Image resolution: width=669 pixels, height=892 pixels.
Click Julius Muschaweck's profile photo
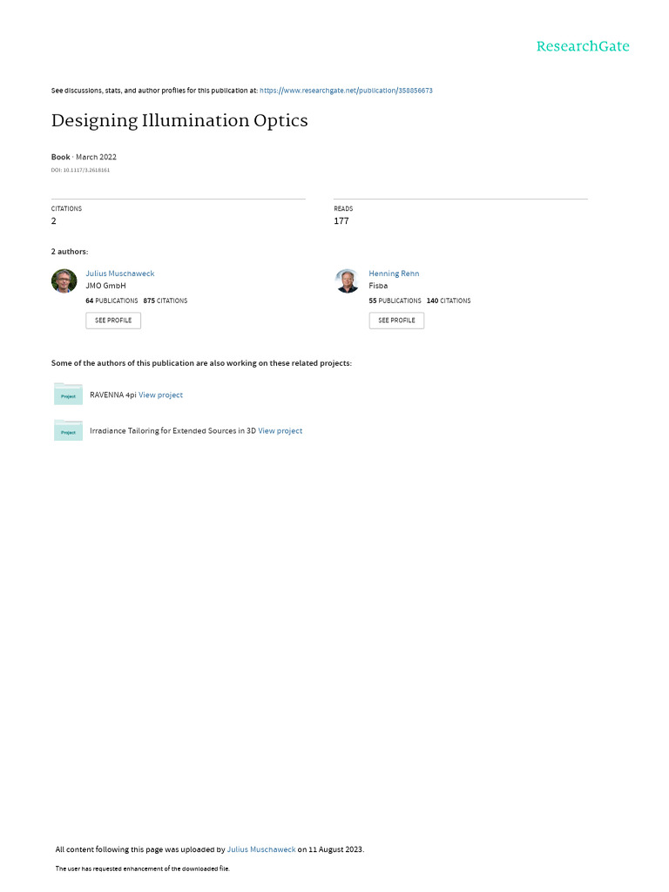pyautogui.click(x=64, y=280)
